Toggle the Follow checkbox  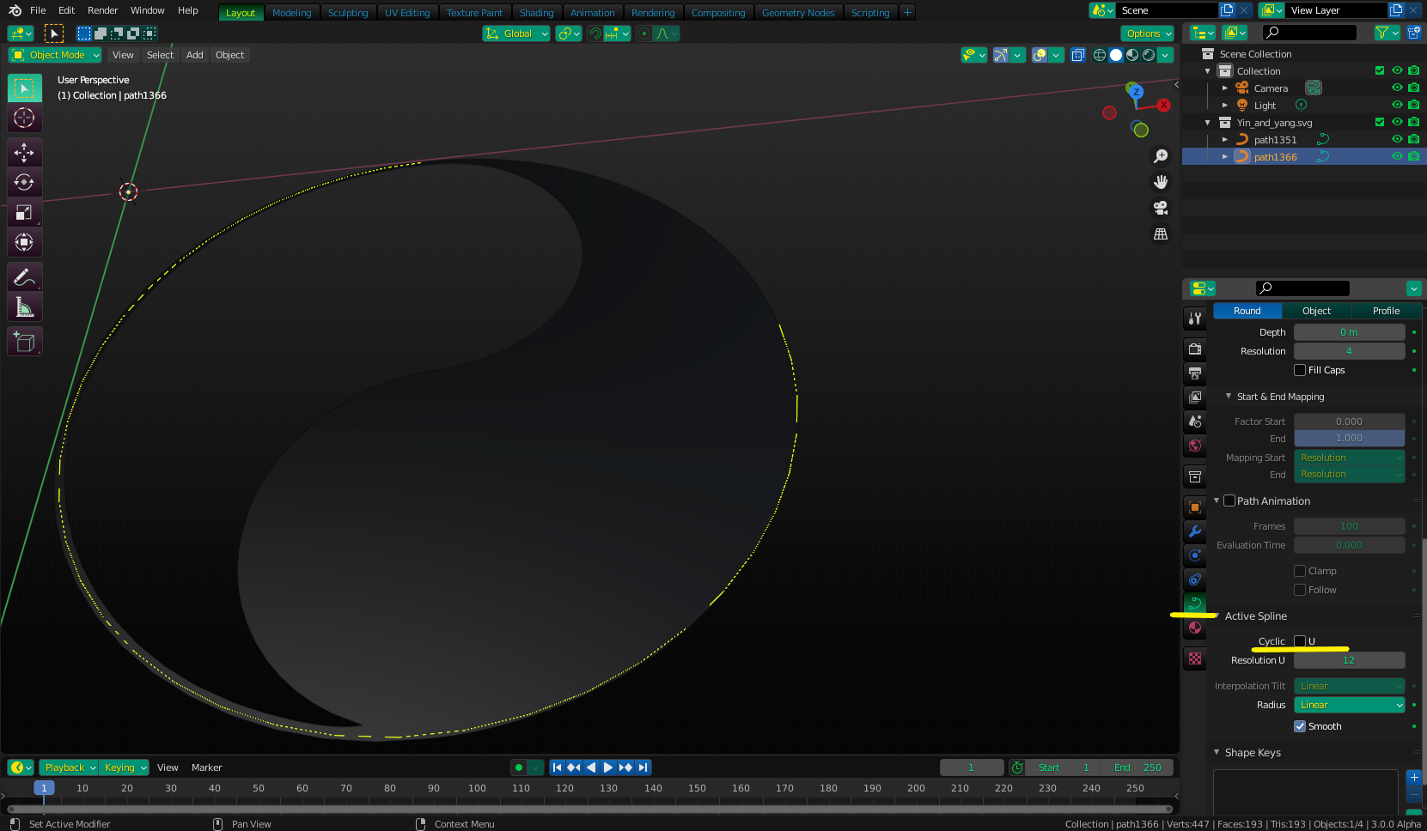1300,590
